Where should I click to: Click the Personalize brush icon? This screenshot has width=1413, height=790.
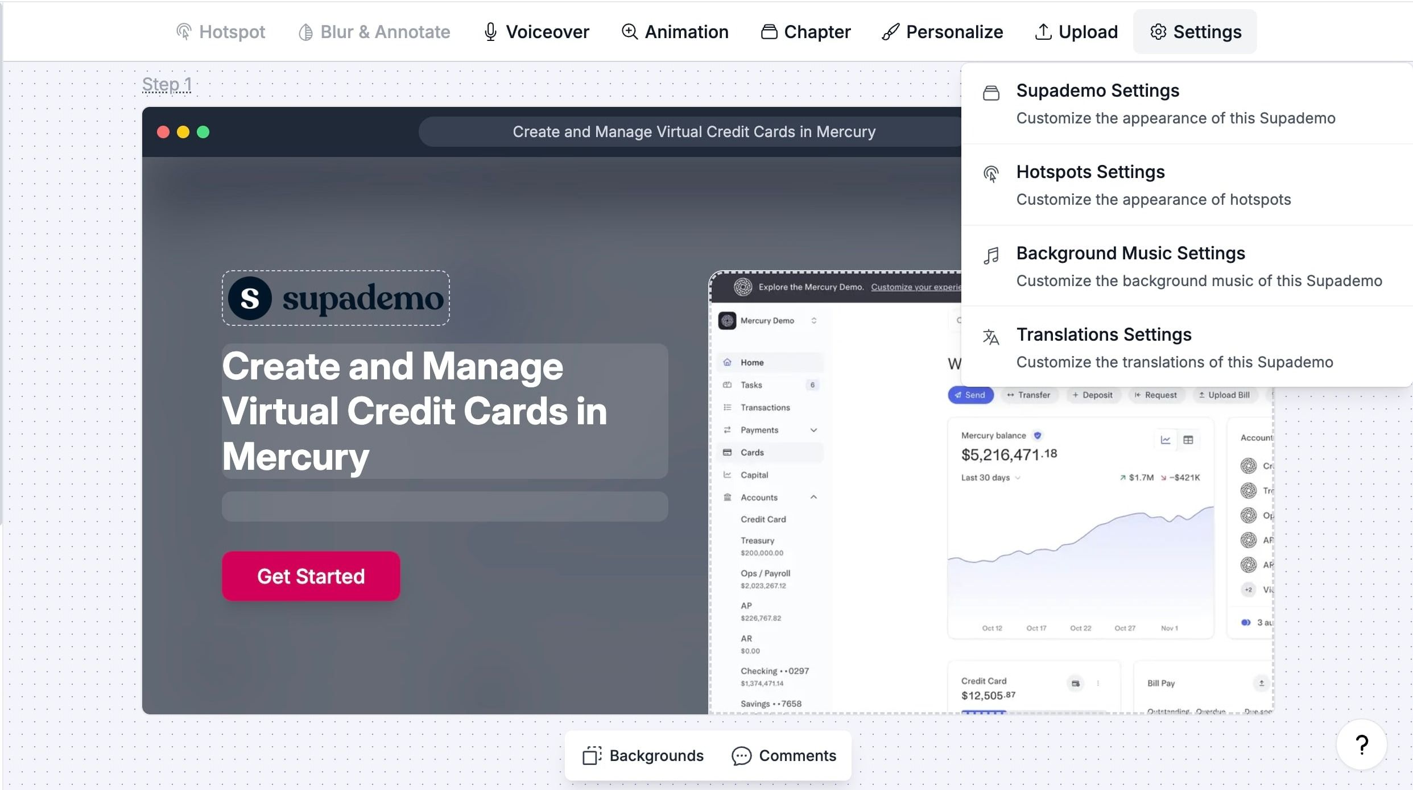pos(890,32)
